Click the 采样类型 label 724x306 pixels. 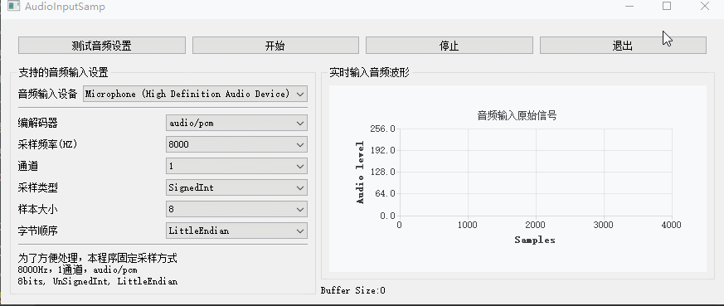point(38,188)
